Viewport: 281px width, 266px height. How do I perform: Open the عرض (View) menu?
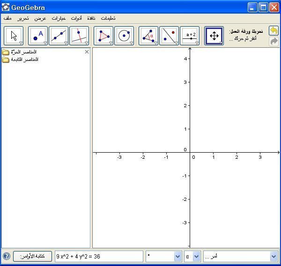[x=40, y=18]
